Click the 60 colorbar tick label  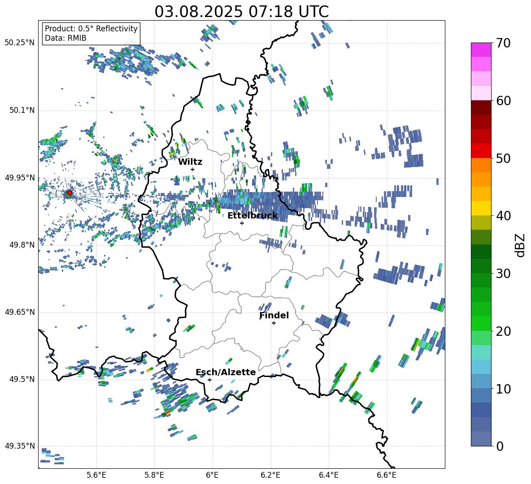(503, 101)
